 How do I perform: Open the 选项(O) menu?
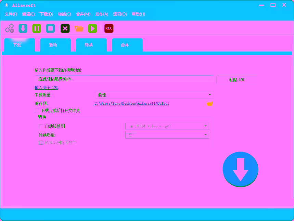tap(120, 14)
